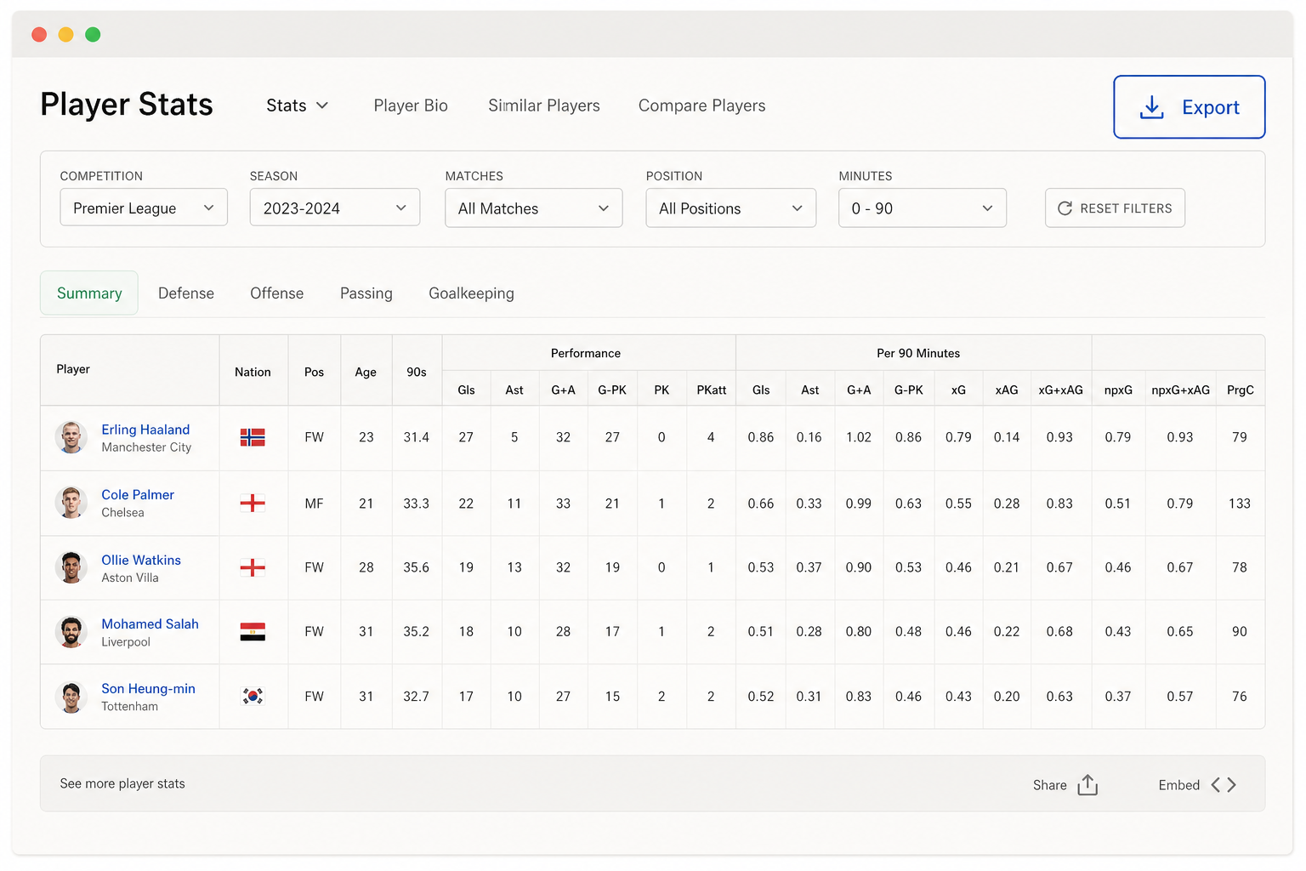Click the Nation column header
The width and height of the screenshot is (1306, 871).
pos(253,372)
